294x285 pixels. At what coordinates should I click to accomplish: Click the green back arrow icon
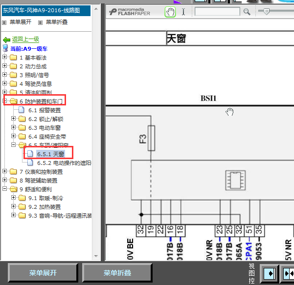(6, 40)
